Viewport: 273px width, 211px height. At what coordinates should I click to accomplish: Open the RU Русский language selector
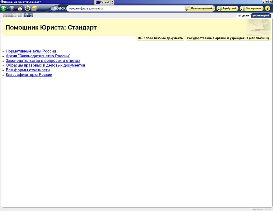pos(102,2)
